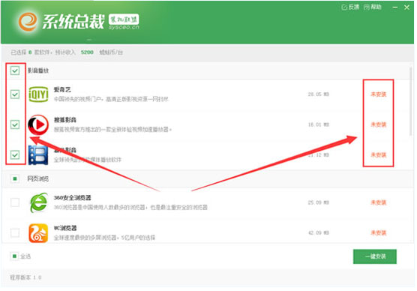417x291 pixels.
Task: Click the software list vertical scrollbar
Action: (411, 101)
